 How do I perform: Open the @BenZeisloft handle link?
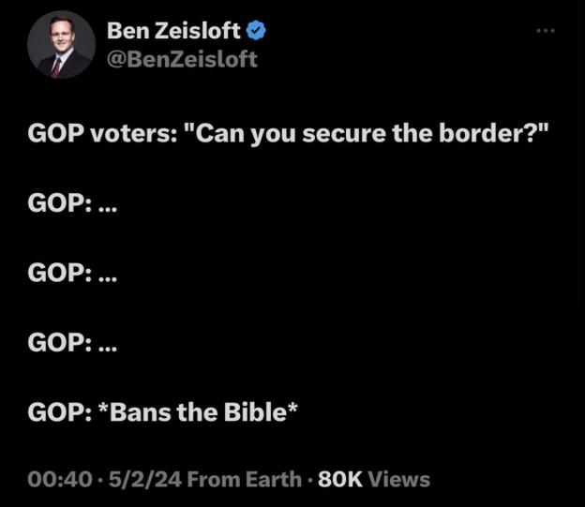(x=182, y=59)
